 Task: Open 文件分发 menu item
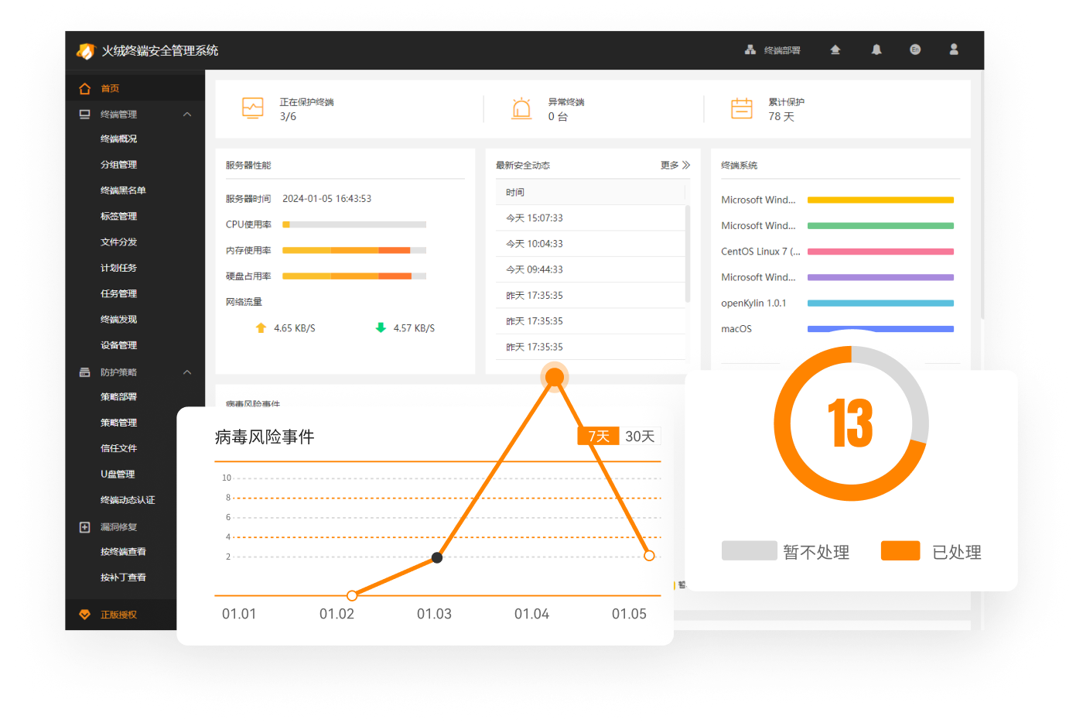pyautogui.click(x=118, y=242)
